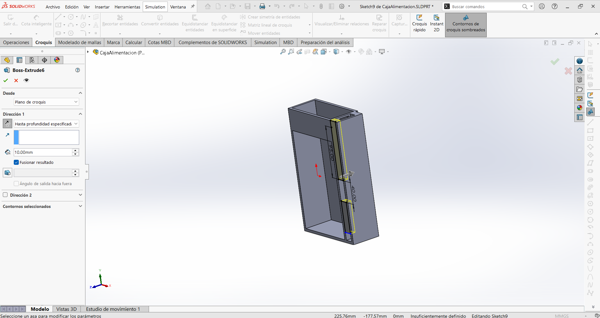Toggle Fusionar resultado checkbox

pyautogui.click(x=16, y=162)
